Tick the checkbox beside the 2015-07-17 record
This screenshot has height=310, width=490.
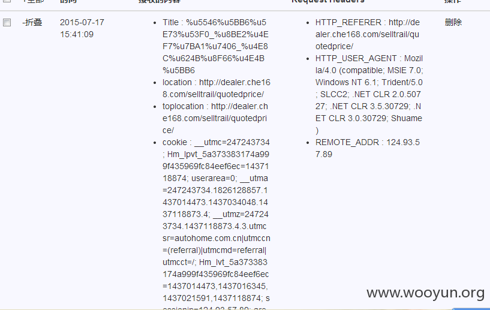coord(7,23)
